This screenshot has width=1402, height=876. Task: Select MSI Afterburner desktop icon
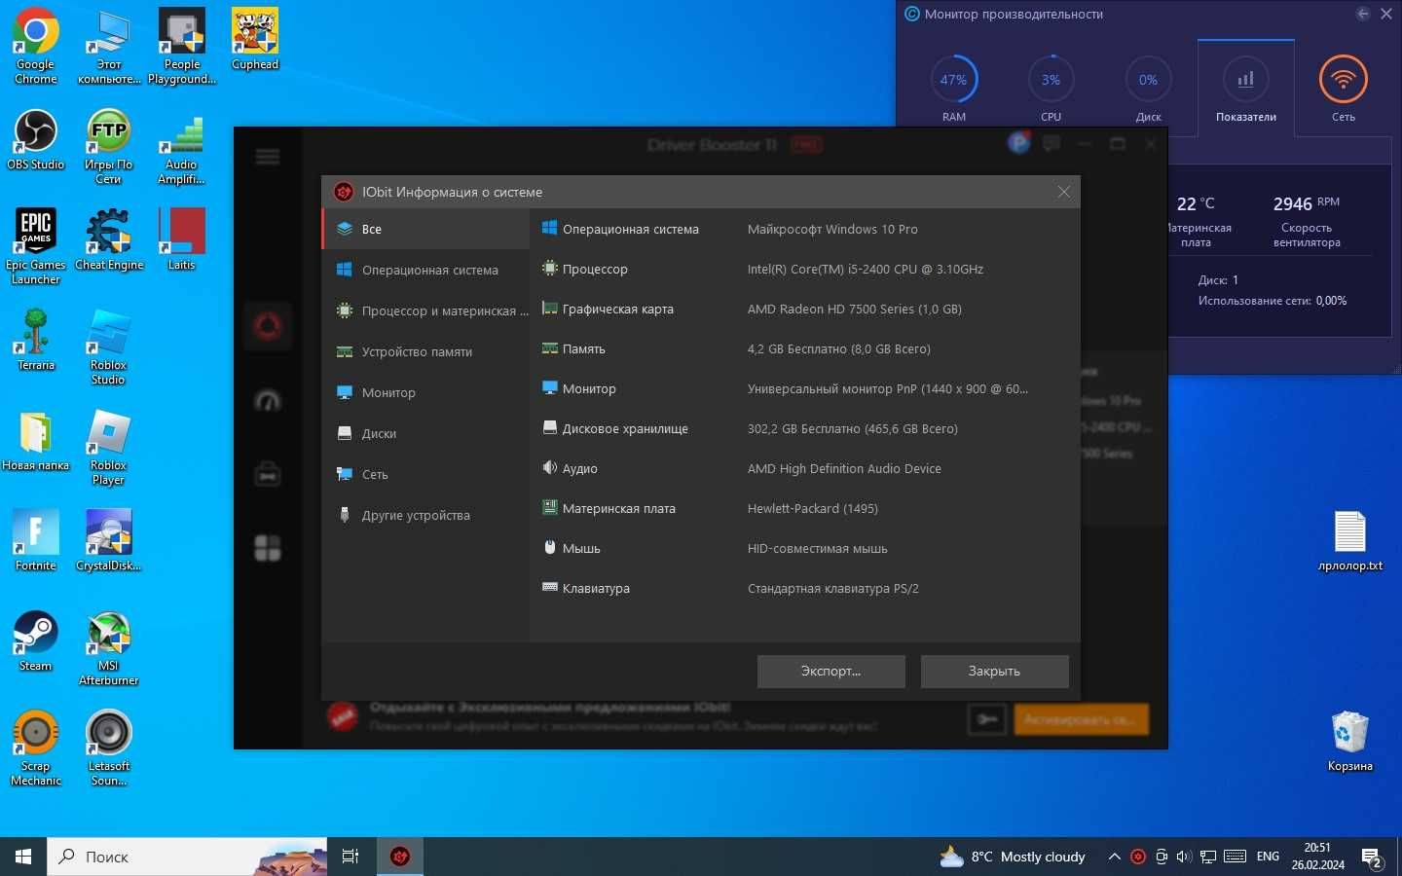(x=109, y=647)
